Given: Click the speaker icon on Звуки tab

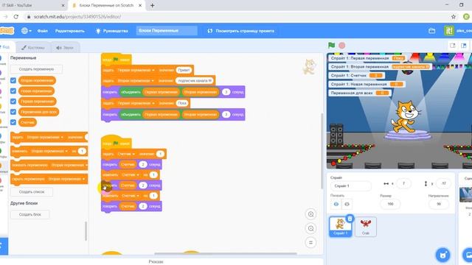Looking at the screenshot, I should (x=59, y=47).
